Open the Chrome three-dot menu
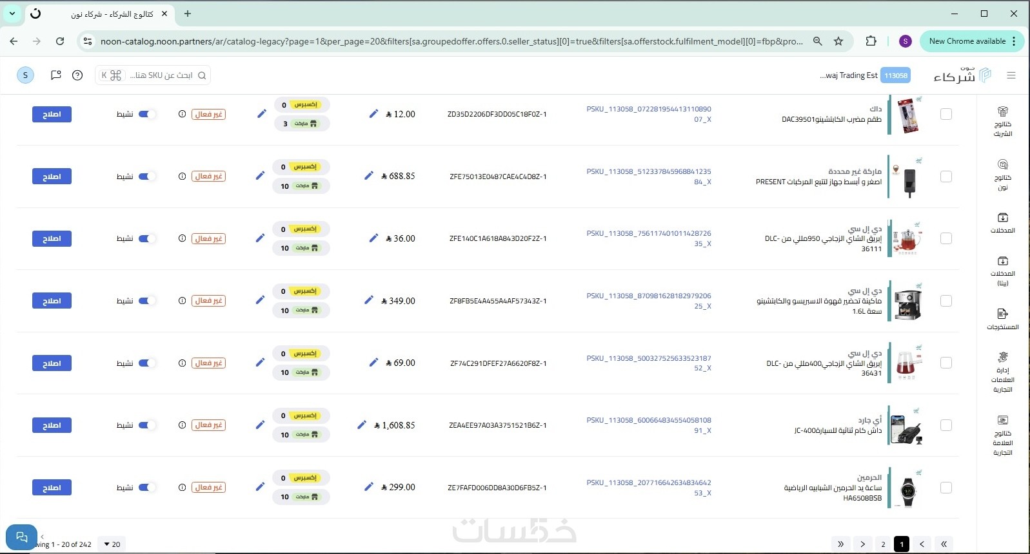 click(x=1015, y=41)
